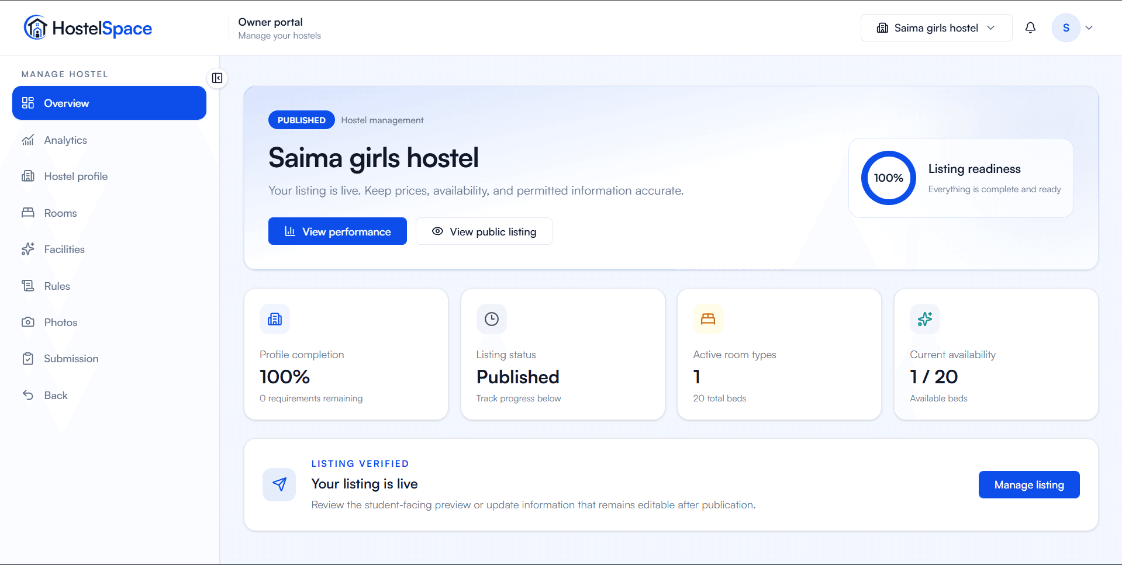Click the Owner portal header title

tap(270, 22)
